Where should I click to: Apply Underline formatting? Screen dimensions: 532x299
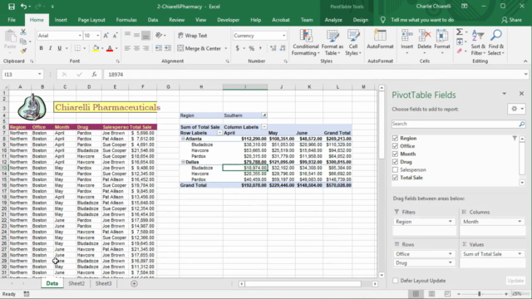[59, 48]
